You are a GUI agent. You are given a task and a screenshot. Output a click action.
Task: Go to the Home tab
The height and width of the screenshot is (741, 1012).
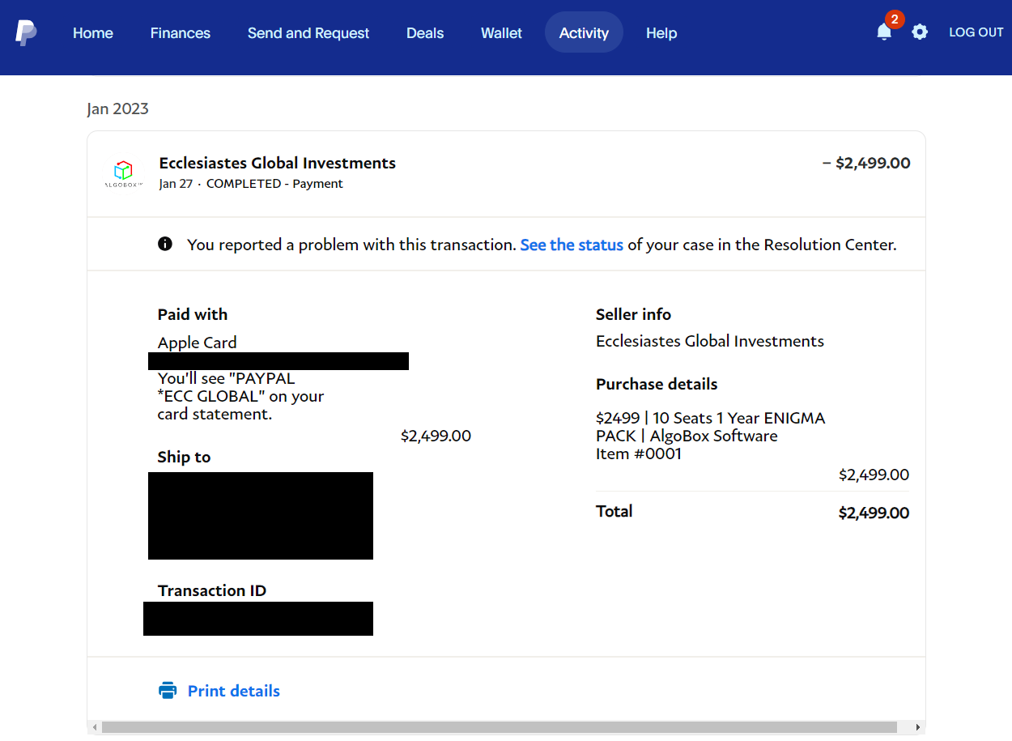(93, 33)
